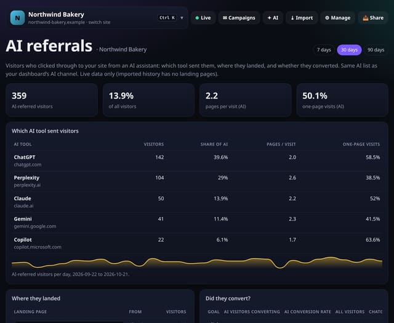Select the 30 days range
This screenshot has height=323, width=394.
349,50
